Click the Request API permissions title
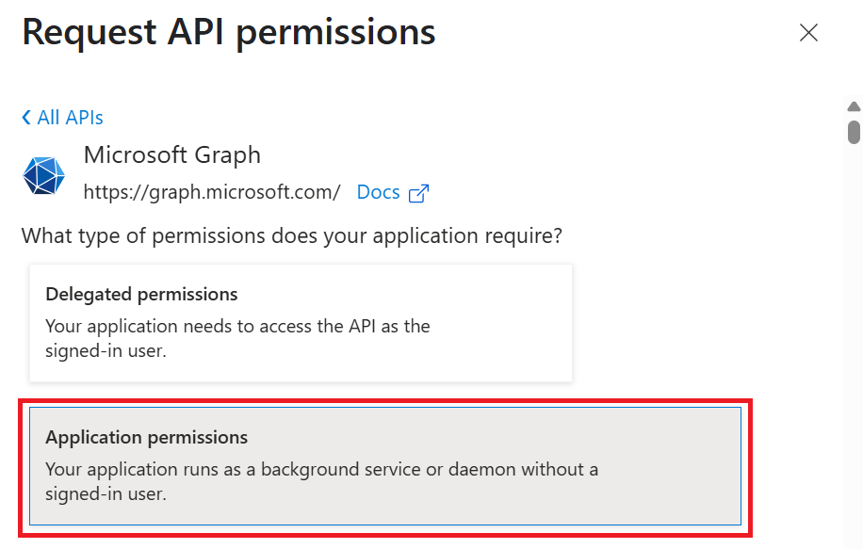This screenshot has height=549, width=863. click(229, 33)
